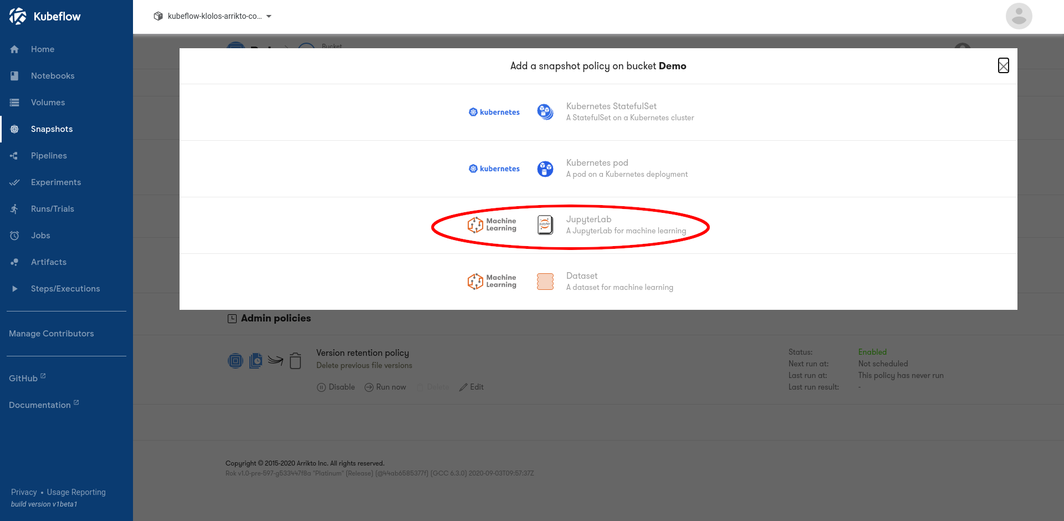Click the Privacy link
Image resolution: width=1064 pixels, height=521 pixels.
point(24,492)
